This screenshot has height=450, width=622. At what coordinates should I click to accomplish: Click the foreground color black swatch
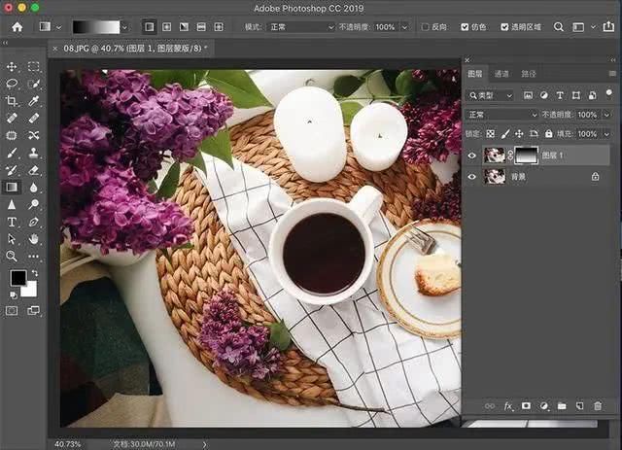(x=17, y=278)
